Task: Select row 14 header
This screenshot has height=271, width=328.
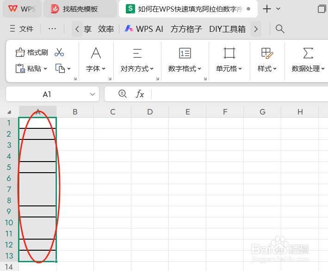Action: coord(9,267)
